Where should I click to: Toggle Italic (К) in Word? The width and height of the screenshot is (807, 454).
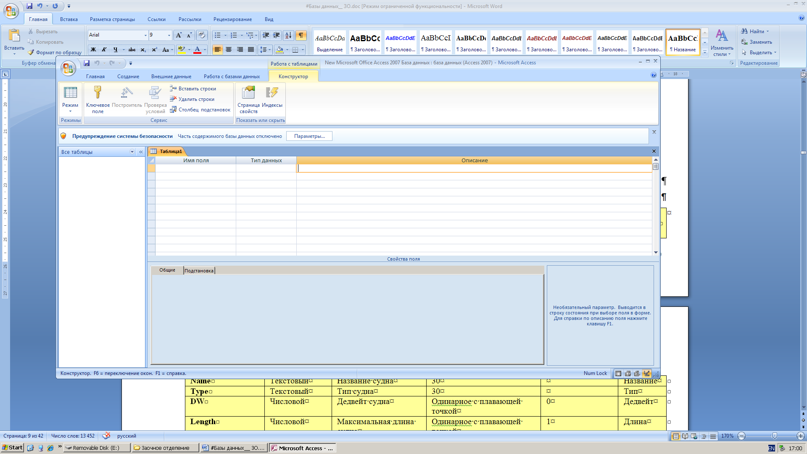(x=104, y=50)
